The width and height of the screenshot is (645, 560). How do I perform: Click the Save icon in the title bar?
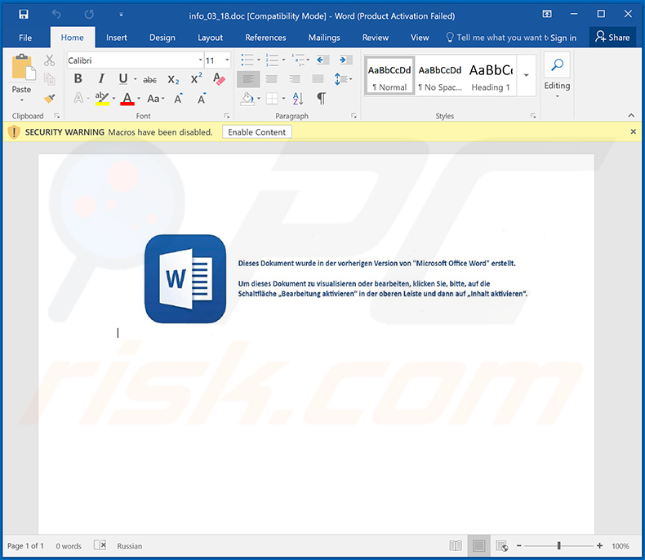(x=24, y=15)
